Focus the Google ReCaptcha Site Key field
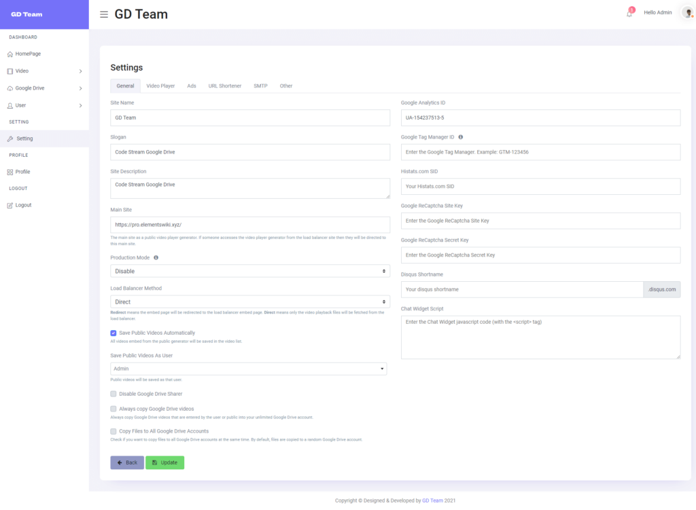The image size is (696, 510). click(540, 221)
